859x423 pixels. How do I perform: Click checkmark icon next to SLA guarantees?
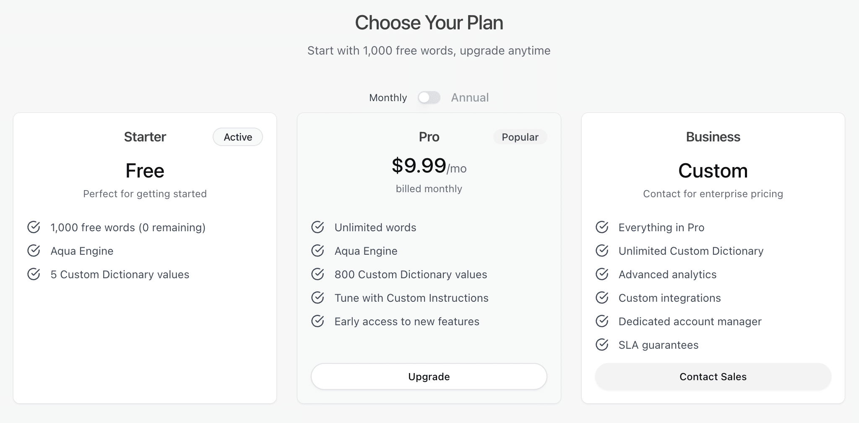[602, 345]
